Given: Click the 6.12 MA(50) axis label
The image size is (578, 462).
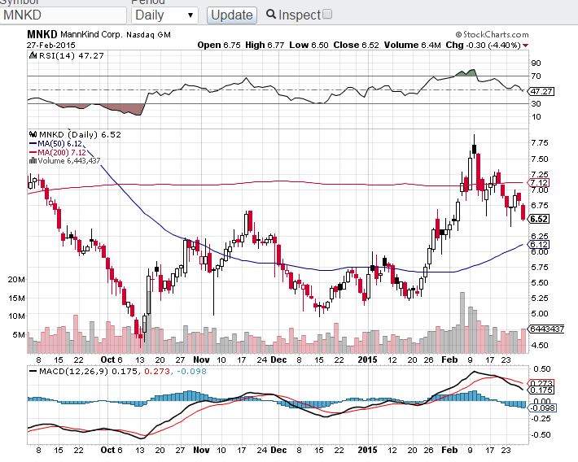Looking at the screenshot, I should tap(538, 244).
